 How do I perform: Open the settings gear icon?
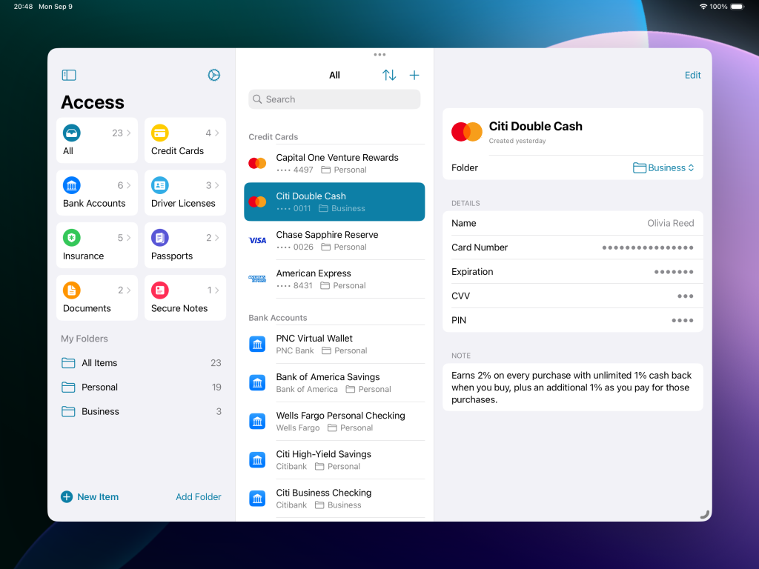(x=213, y=75)
